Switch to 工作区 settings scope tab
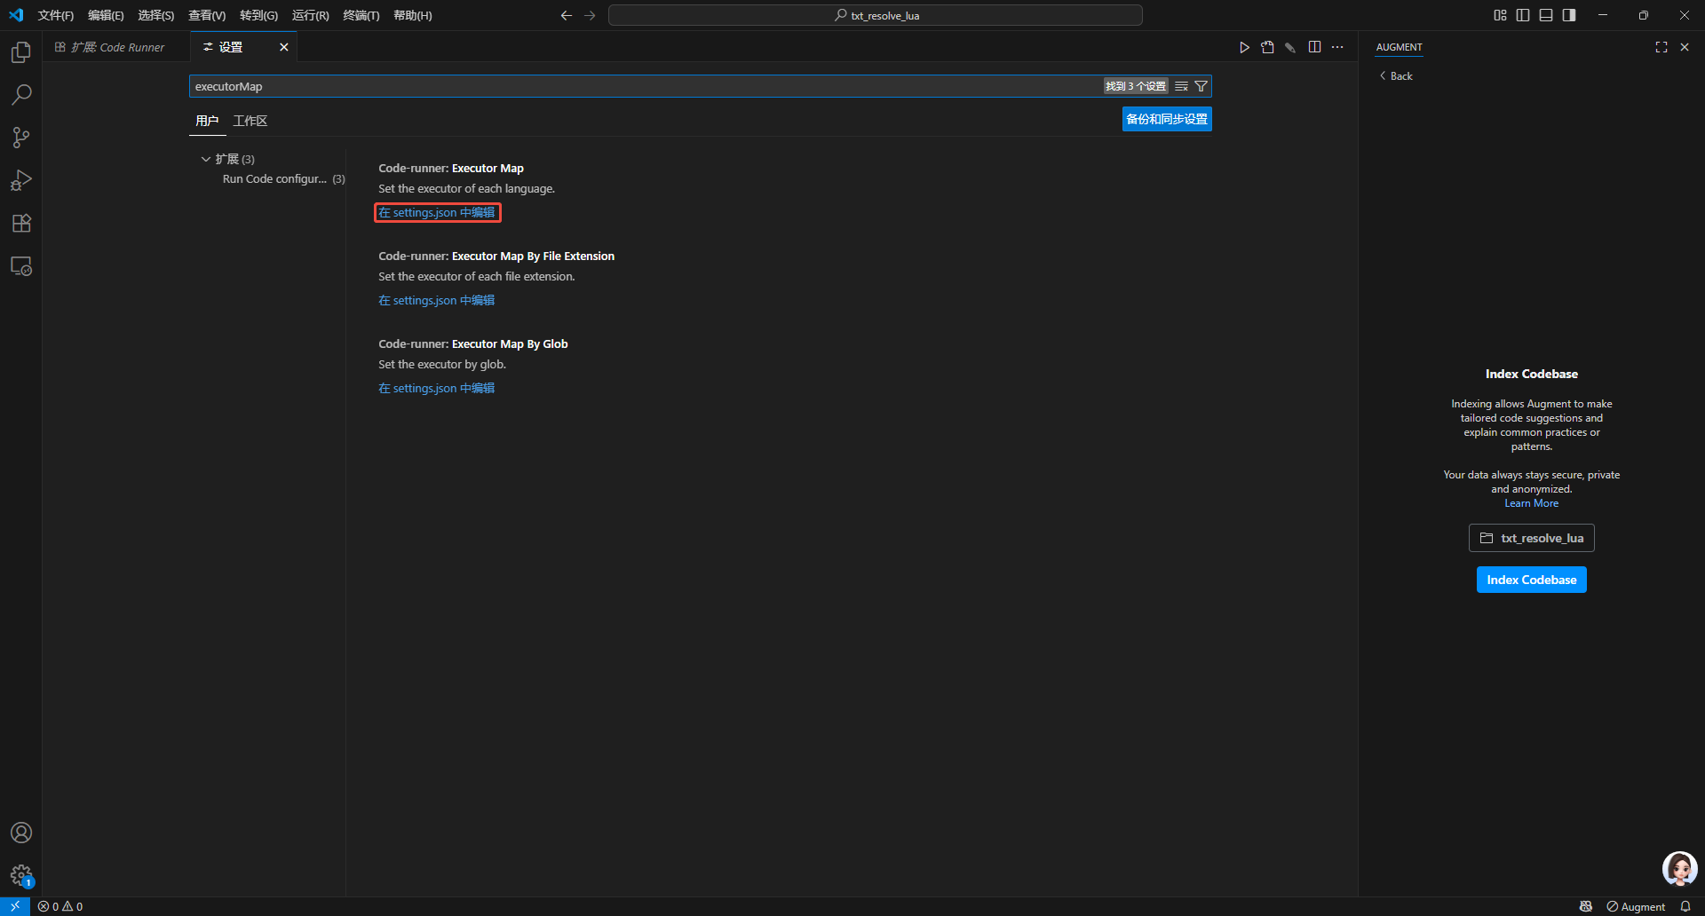1705x916 pixels. 250,121
